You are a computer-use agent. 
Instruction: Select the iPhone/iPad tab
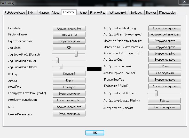tap(98, 13)
